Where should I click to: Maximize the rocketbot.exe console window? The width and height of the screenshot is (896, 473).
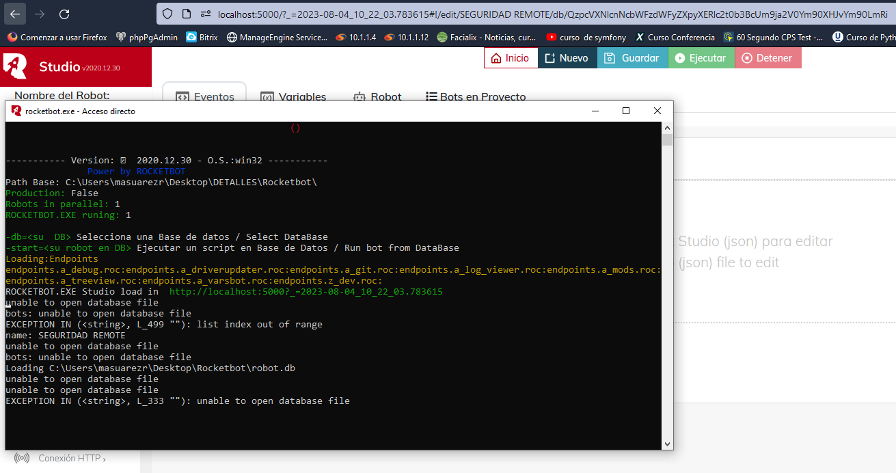point(625,111)
